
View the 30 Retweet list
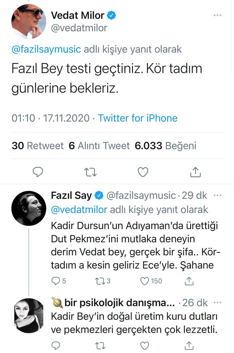[38, 146]
